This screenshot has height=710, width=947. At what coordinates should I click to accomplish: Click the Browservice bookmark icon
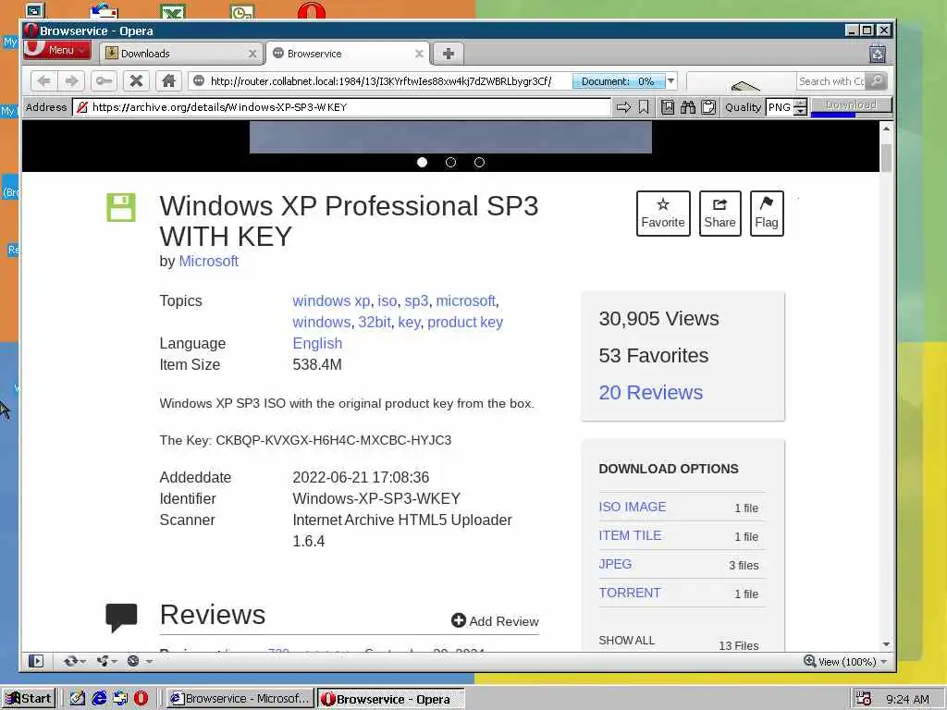point(644,107)
